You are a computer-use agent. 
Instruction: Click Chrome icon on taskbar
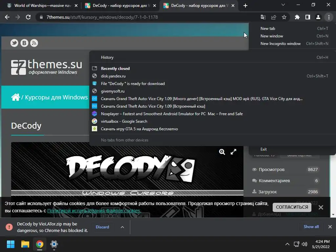[40, 244]
